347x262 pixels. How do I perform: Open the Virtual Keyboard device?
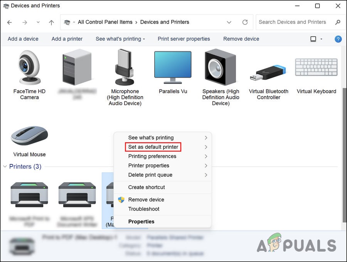(316, 68)
